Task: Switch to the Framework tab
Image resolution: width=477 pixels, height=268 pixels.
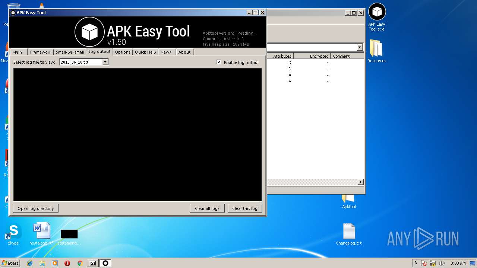Action: click(41, 52)
